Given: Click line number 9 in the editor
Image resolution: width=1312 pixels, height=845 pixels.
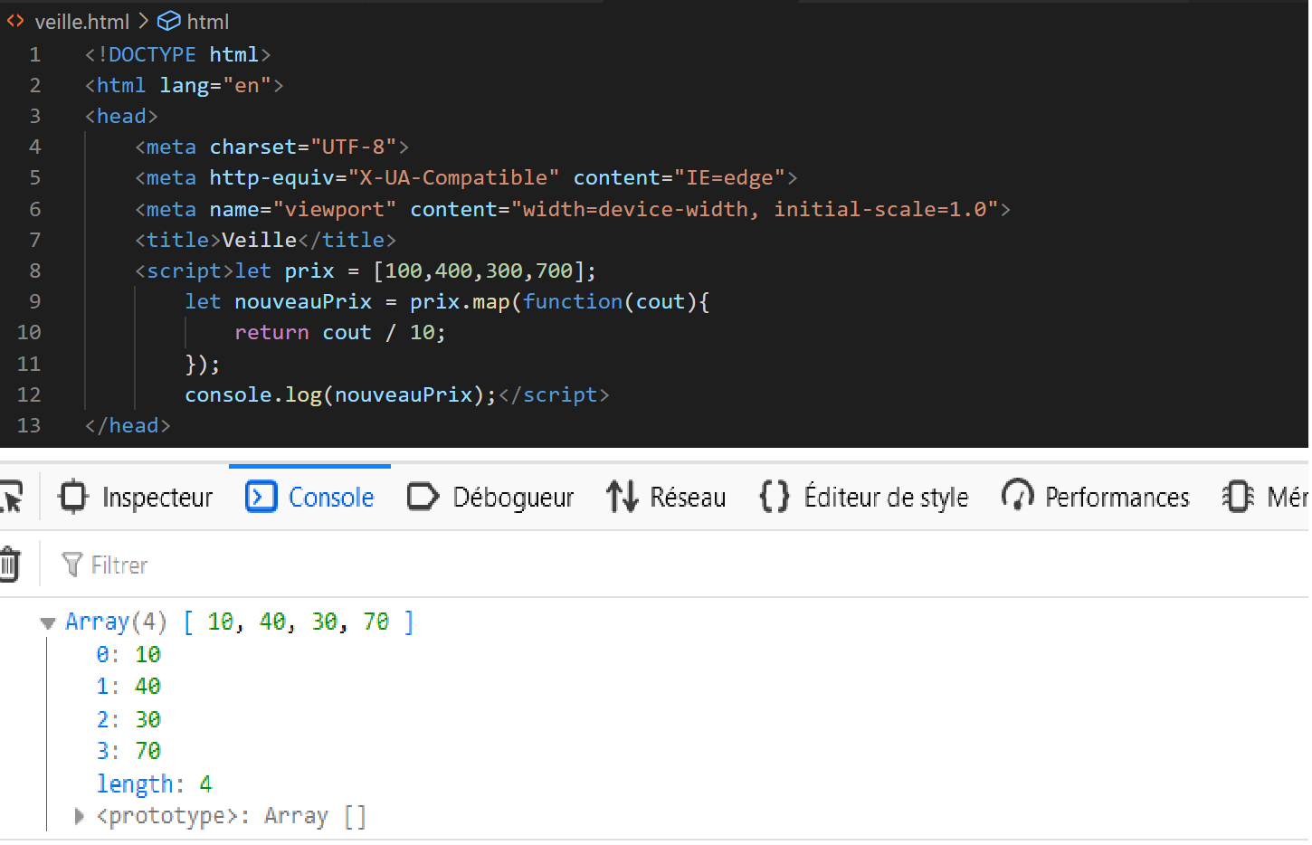Looking at the screenshot, I should 34,301.
